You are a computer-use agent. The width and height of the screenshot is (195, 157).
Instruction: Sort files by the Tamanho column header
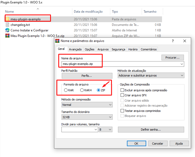click(150, 12)
